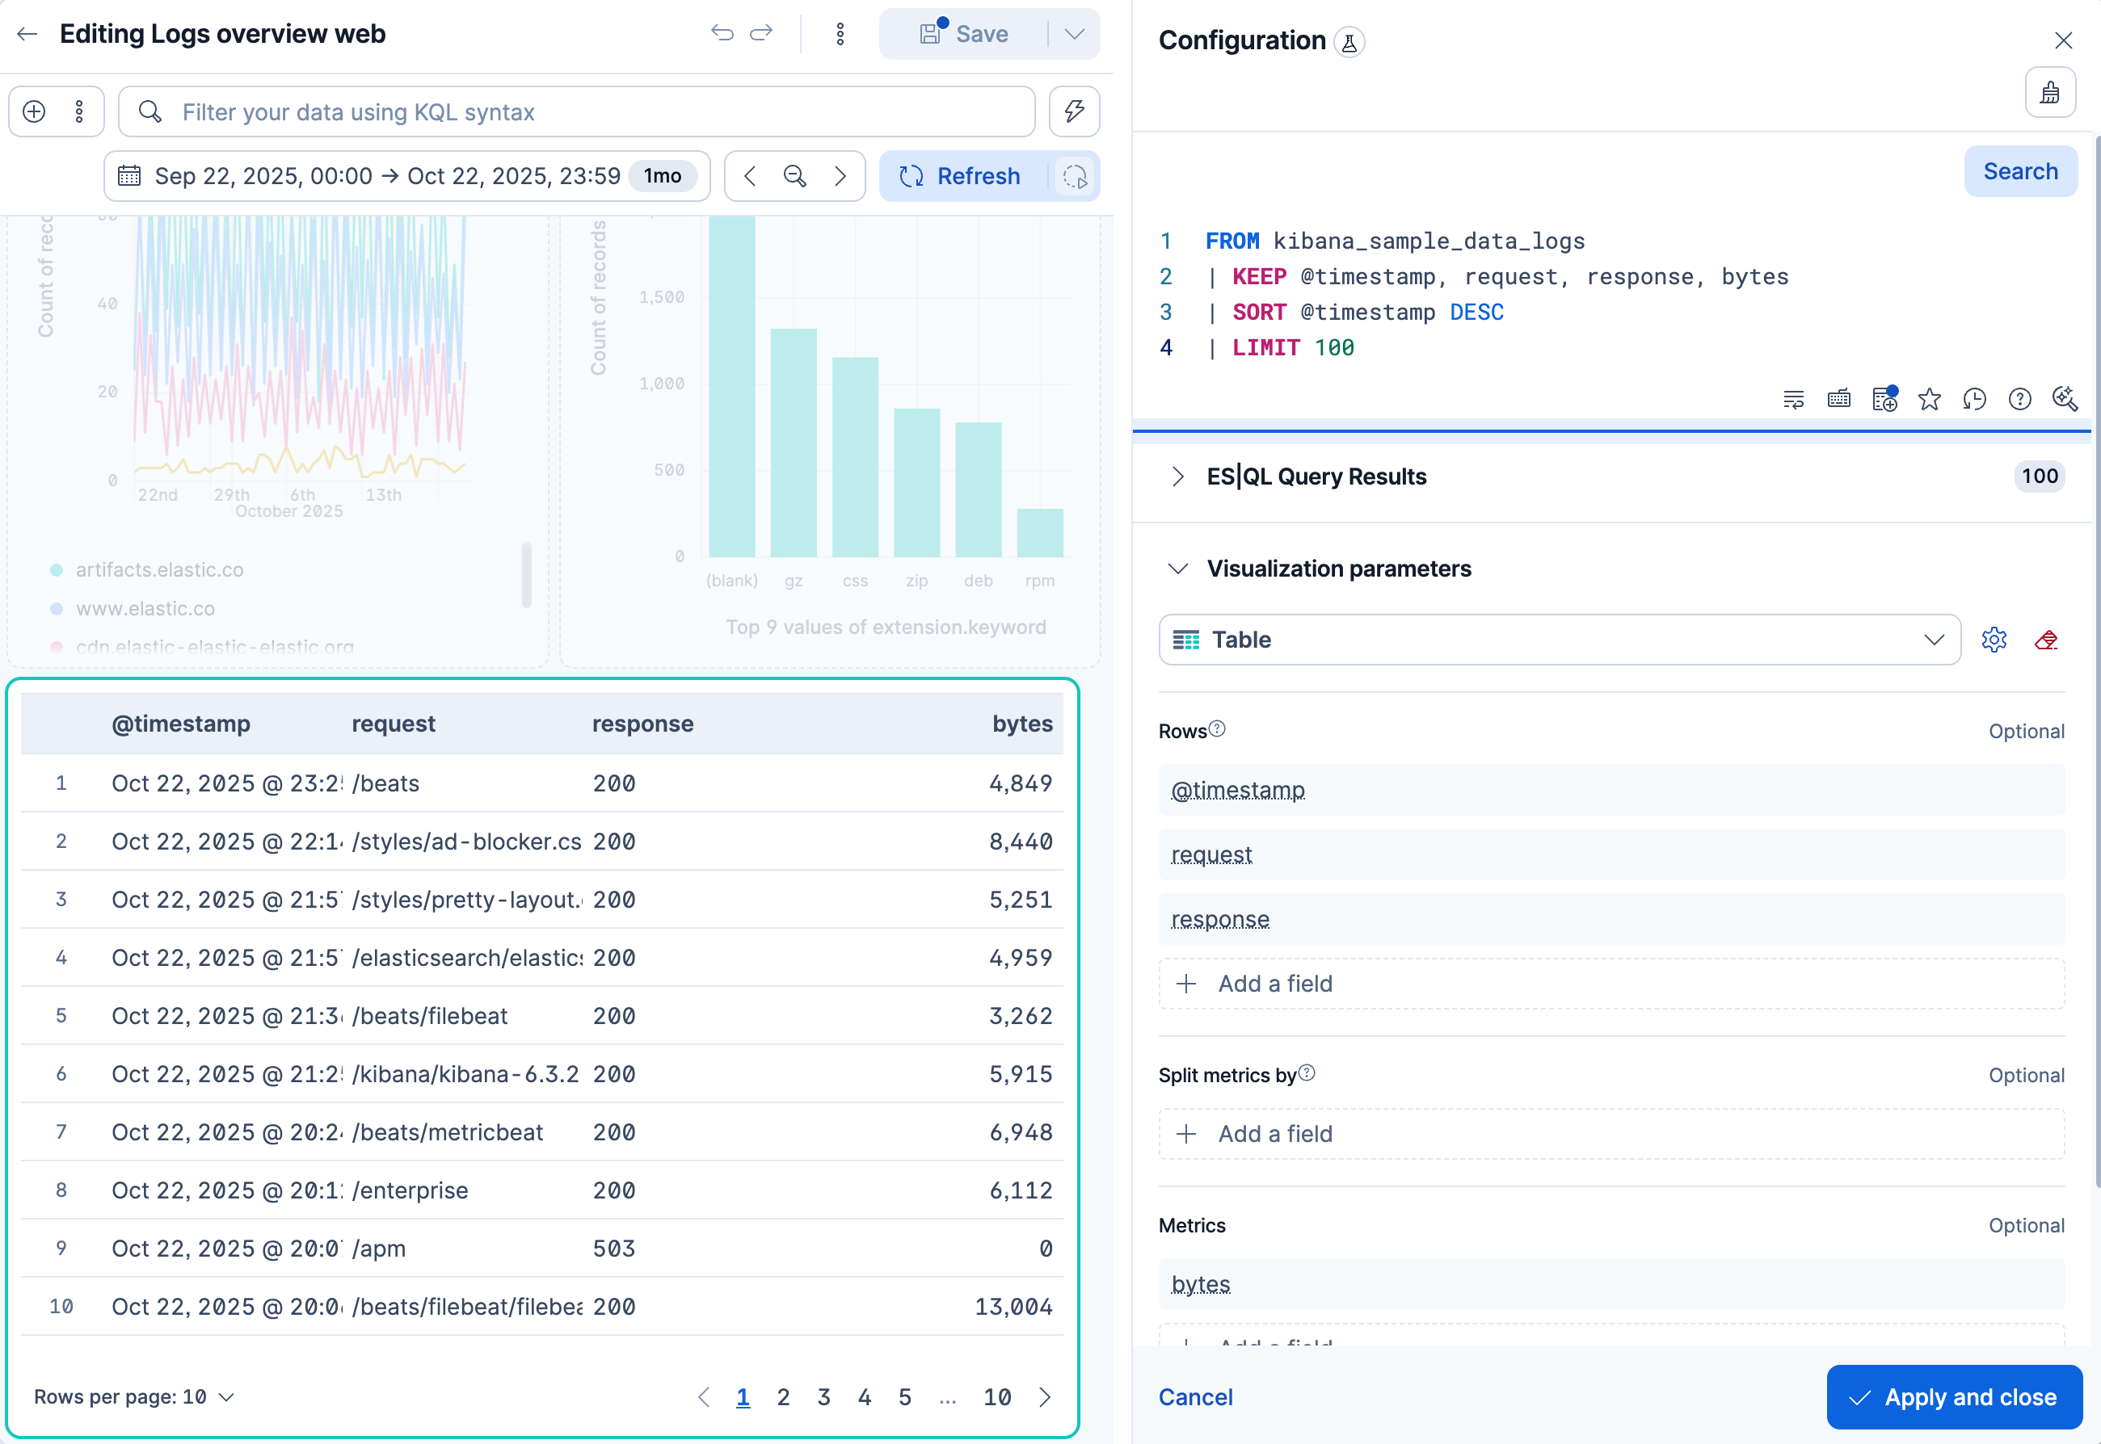Viewport: 2101px width, 1444px height.
Task: Toggle word wrap in the ES|QL editor
Action: click(x=1793, y=399)
